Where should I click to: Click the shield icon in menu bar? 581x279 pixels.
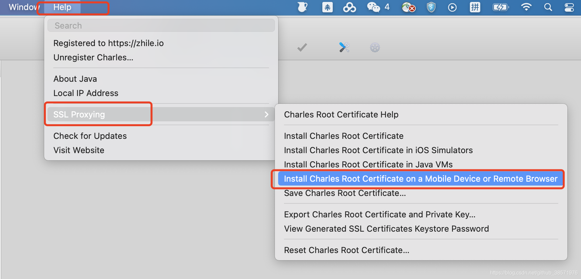coord(431,7)
